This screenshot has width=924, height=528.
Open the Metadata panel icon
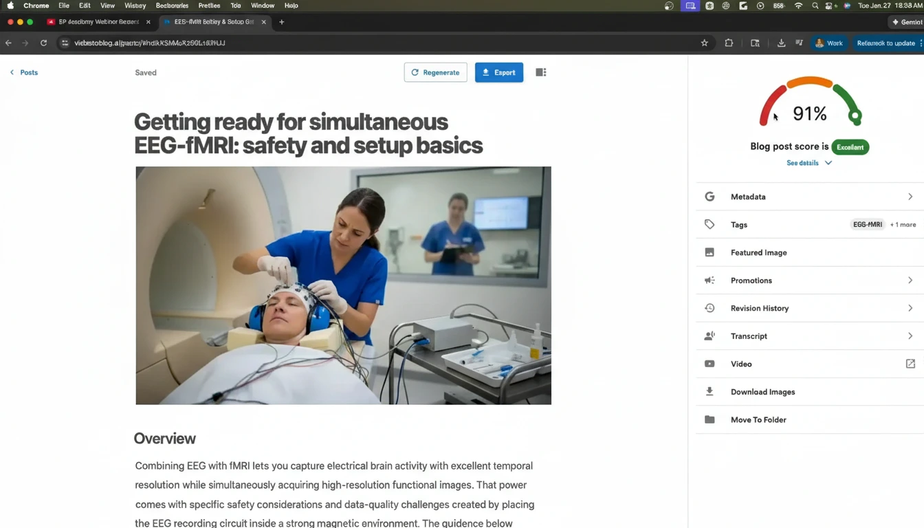(709, 196)
